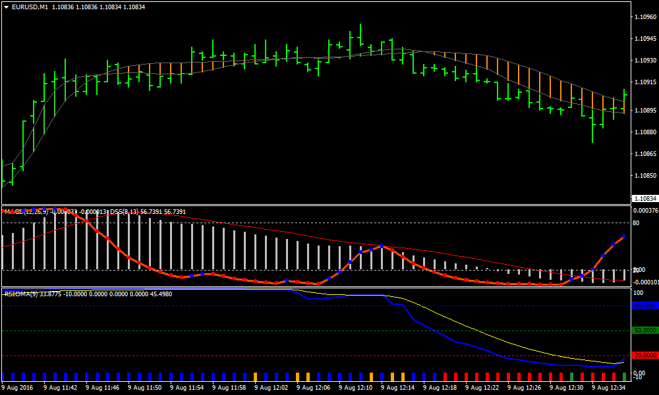Click the dashed zero line in MACD panel
Image resolution: width=659 pixels, height=395 pixels.
click(x=329, y=271)
